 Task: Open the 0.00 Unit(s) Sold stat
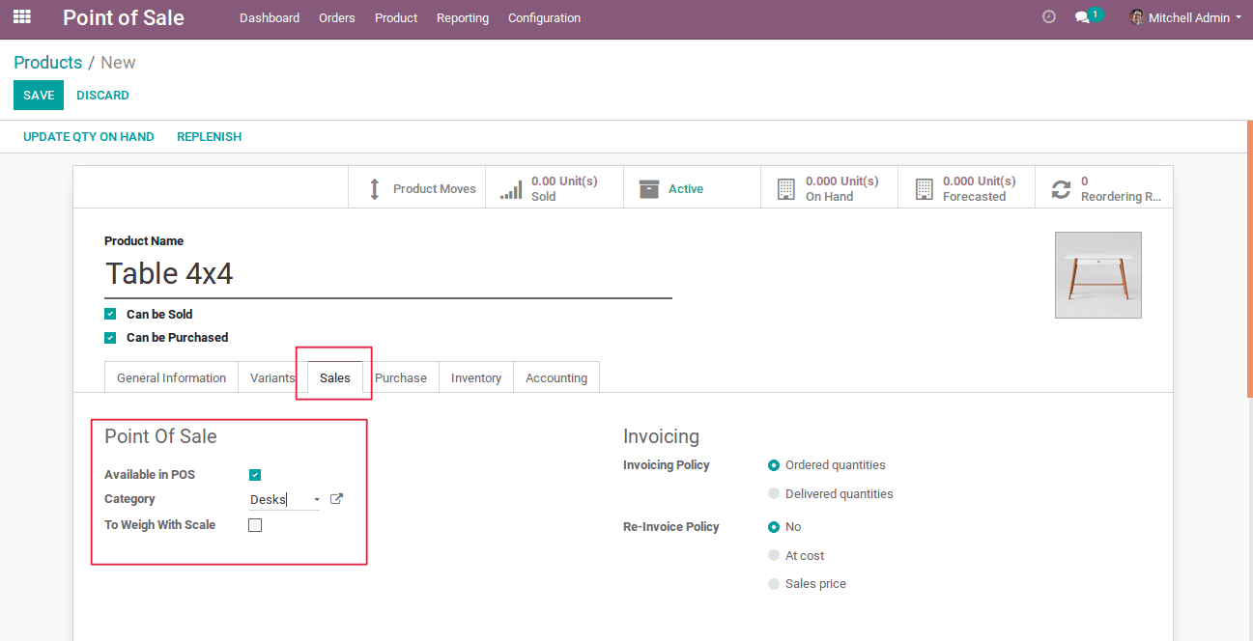point(555,188)
